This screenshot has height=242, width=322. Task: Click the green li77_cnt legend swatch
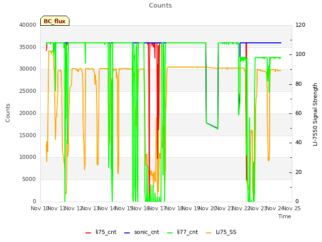[170, 233]
